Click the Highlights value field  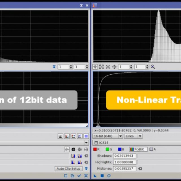click(125, 162)
